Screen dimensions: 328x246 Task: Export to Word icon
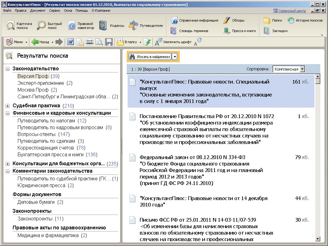(x=71, y=42)
